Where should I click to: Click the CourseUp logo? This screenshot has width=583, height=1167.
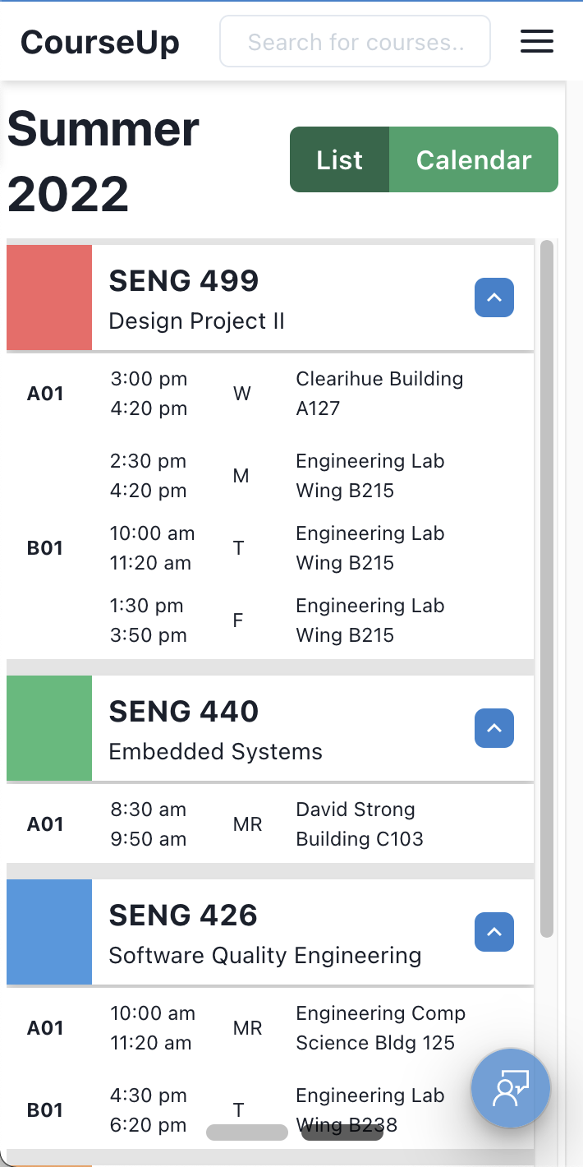click(x=100, y=41)
